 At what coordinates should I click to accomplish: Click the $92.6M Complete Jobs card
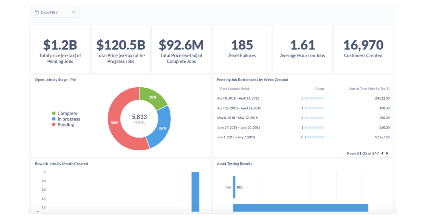pos(181,49)
